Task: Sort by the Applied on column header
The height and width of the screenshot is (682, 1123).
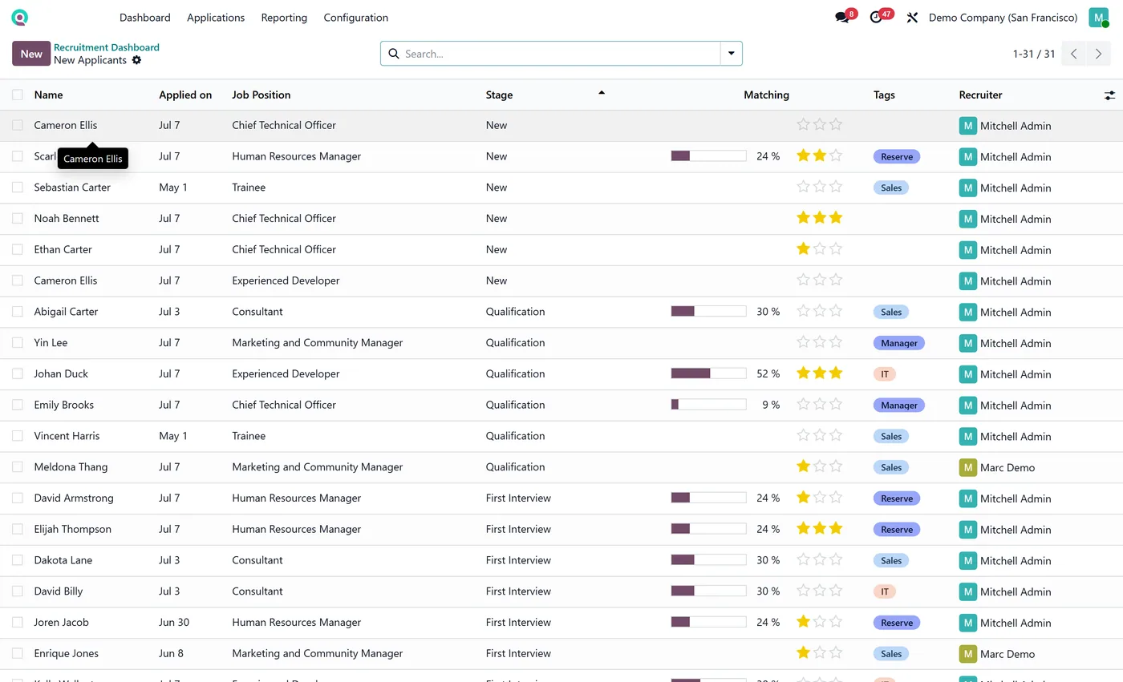Action: pyautogui.click(x=185, y=95)
